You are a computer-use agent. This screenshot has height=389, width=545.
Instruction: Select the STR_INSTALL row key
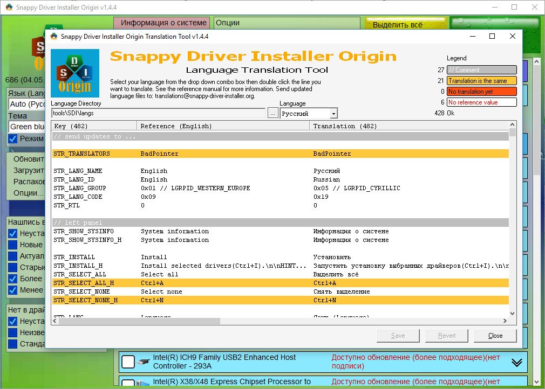point(74,257)
